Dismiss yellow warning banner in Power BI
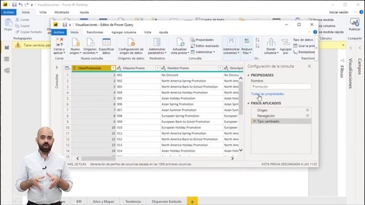Viewport: 365px width, 205px height. 343,45
